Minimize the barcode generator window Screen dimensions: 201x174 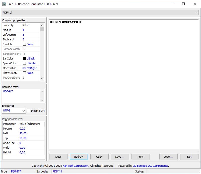172,4
